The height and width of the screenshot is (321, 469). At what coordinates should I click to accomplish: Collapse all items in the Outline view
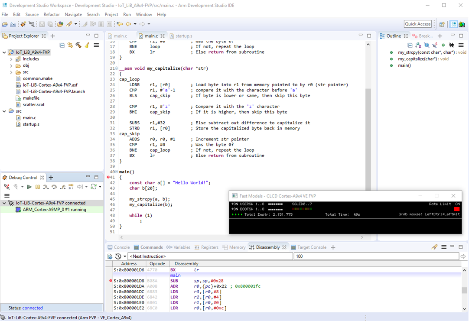[x=410, y=45]
